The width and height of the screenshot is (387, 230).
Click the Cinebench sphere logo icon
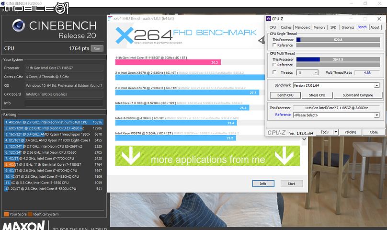click(19, 25)
